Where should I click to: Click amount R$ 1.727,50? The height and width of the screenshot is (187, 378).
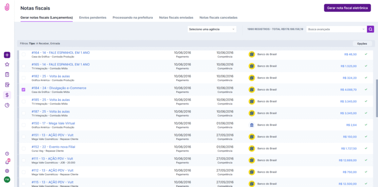(349, 148)
